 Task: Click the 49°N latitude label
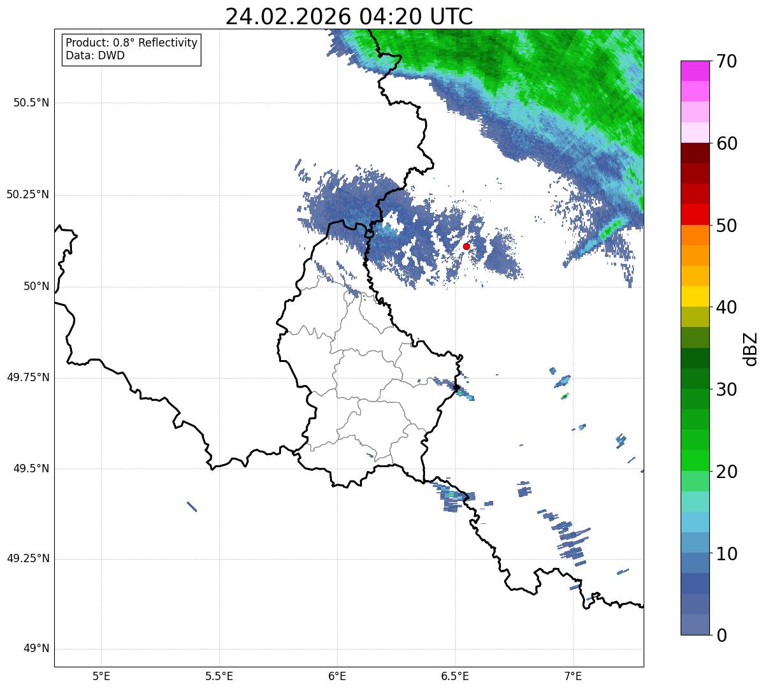tap(36, 649)
